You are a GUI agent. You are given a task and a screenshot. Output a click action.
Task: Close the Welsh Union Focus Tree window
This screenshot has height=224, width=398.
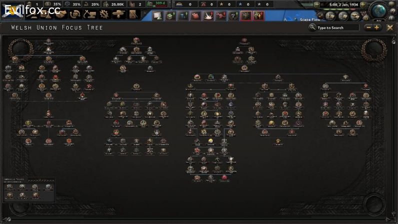pos(390,27)
